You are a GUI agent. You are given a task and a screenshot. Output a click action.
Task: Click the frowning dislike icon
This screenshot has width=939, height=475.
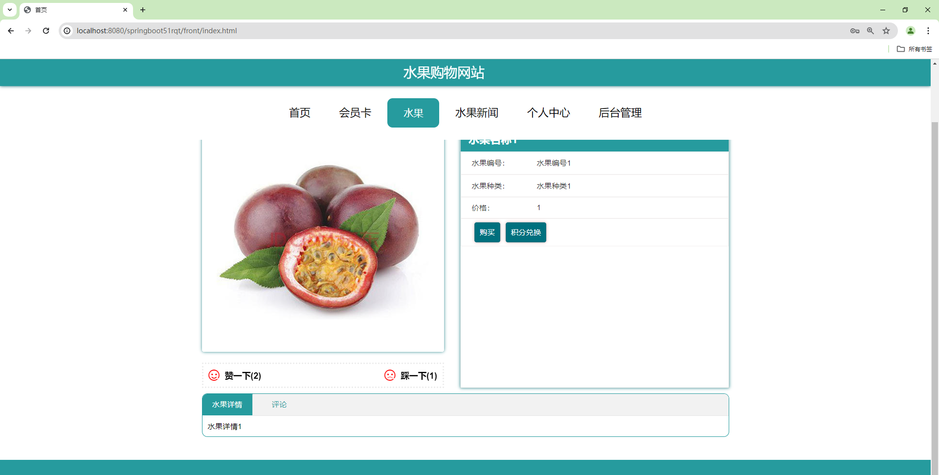coord(390,375)
